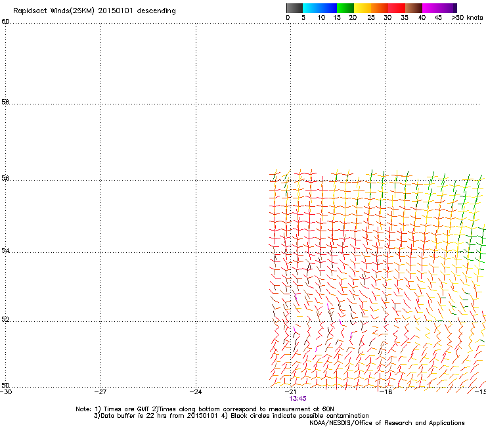Click the latitude axis label '54'
Screen dimensions: 486x427
(x=5, y=250)
